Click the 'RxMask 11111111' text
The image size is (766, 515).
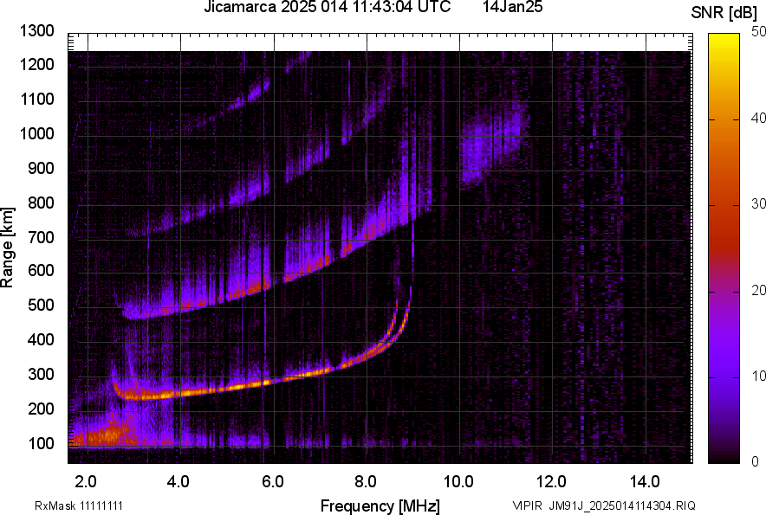tap(79, 505)
